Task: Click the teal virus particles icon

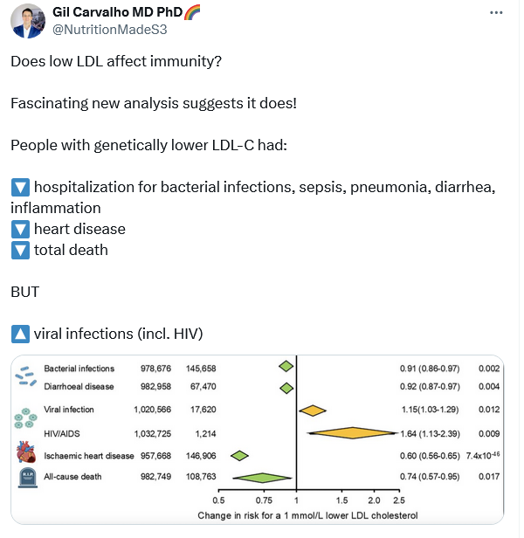Action: [25, 418]
